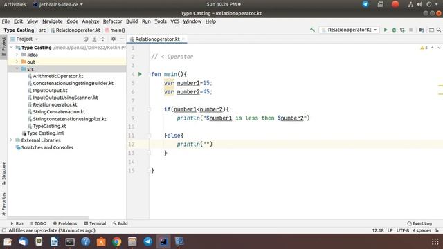Screen dimensions: 443x249
Task: Open Project panel settings gear
Action: tap(114, 39)
